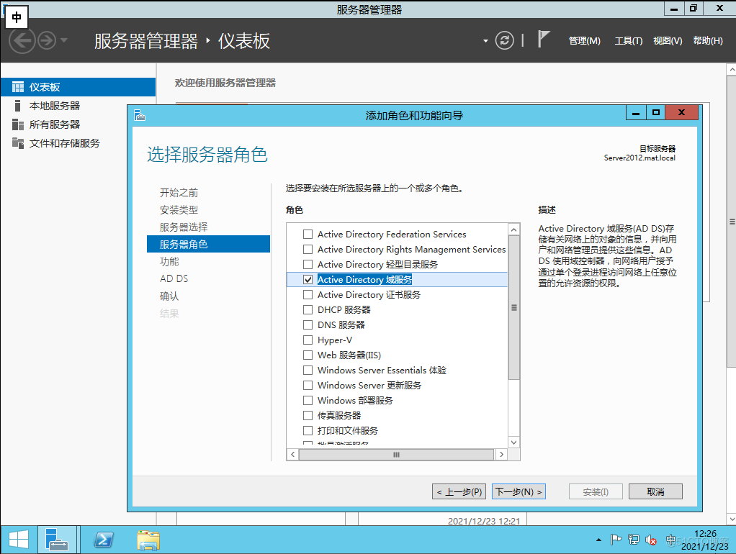Click the refresh icon in Server Manager header

click(x=505, y=41)
